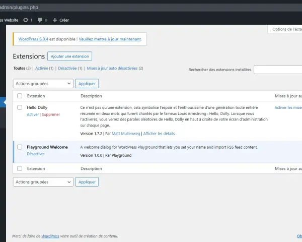Viewport: 302px width, 242px height.
Task: Open the comments bubble icon in admin bar
Action: pyautogui.click(x=40, y=20)
